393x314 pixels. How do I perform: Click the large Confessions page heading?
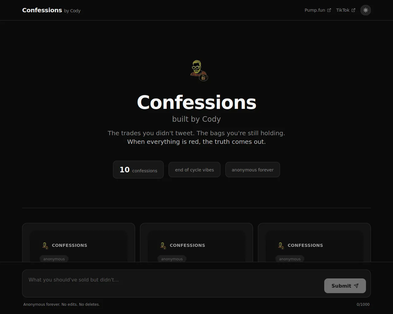click(196, 102)
